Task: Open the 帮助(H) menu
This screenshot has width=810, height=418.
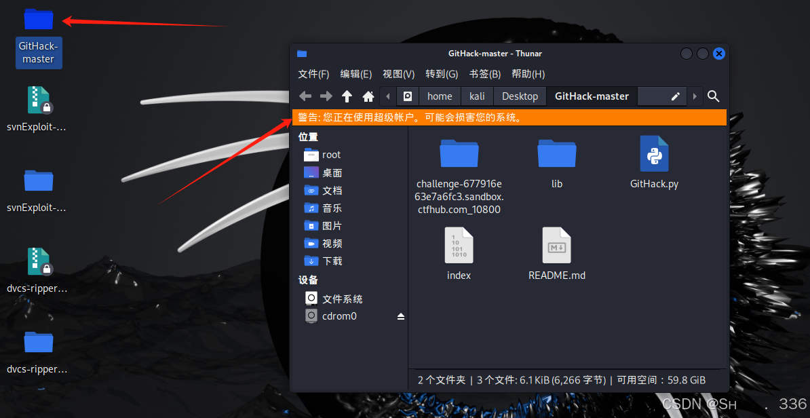Action: (x=528, y=74)
